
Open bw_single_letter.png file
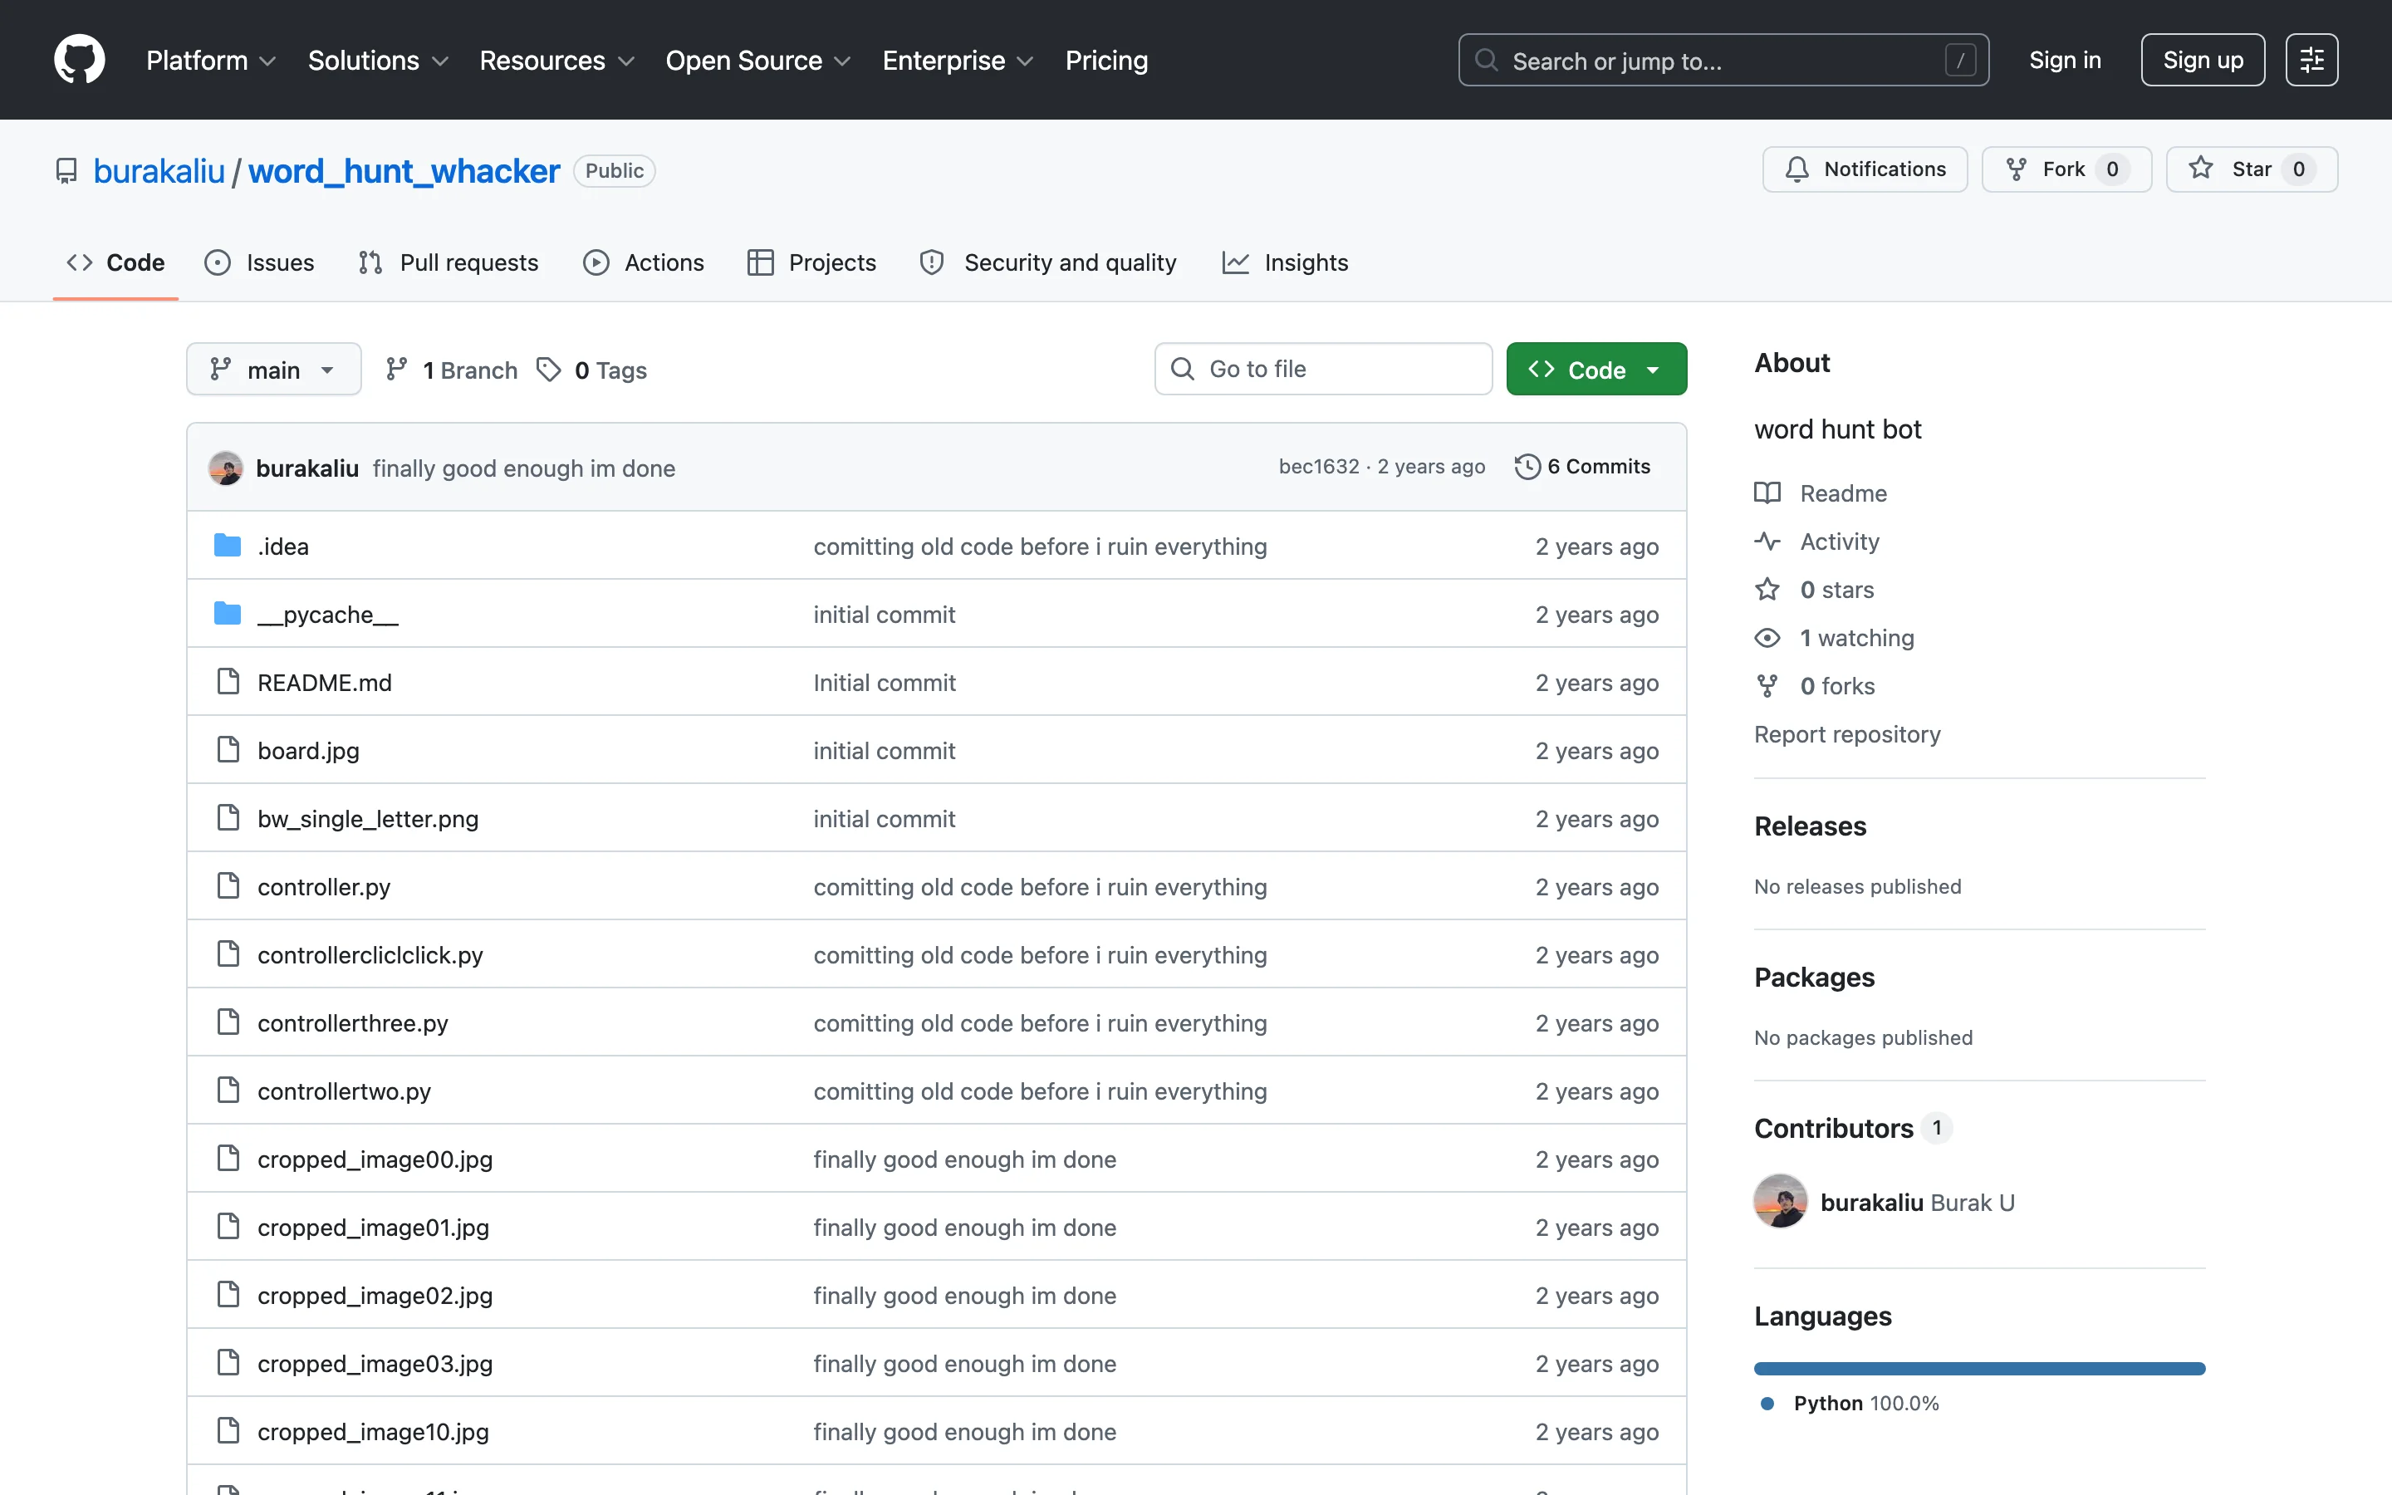[368, 819]
